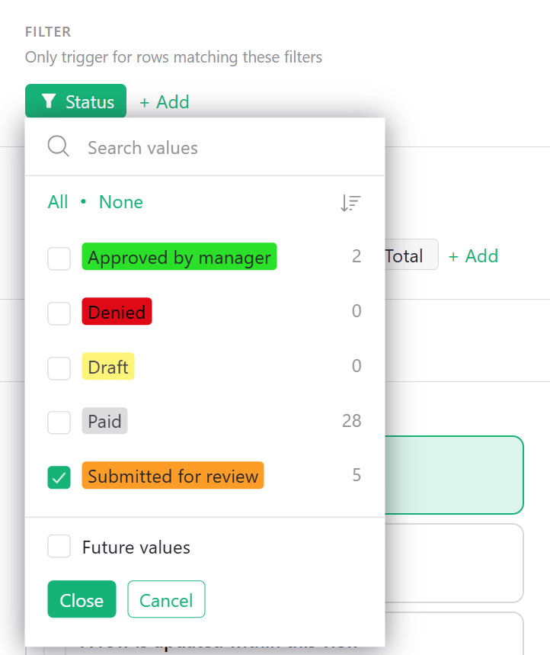The height and width of the screenshot is (655, 550).
Task: Click the Status filter dropdown button
Action: pyautogui.click(x=75, y=101)
